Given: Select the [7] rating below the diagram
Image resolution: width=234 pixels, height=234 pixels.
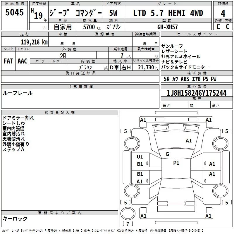Looking at the screenshot, I should (x=128, y=224).
